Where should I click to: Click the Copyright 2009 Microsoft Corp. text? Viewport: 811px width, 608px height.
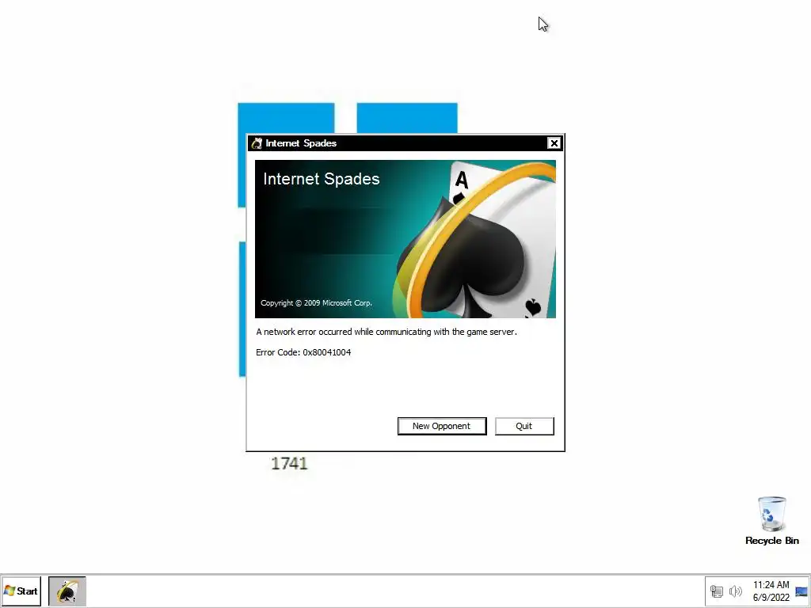316,303
